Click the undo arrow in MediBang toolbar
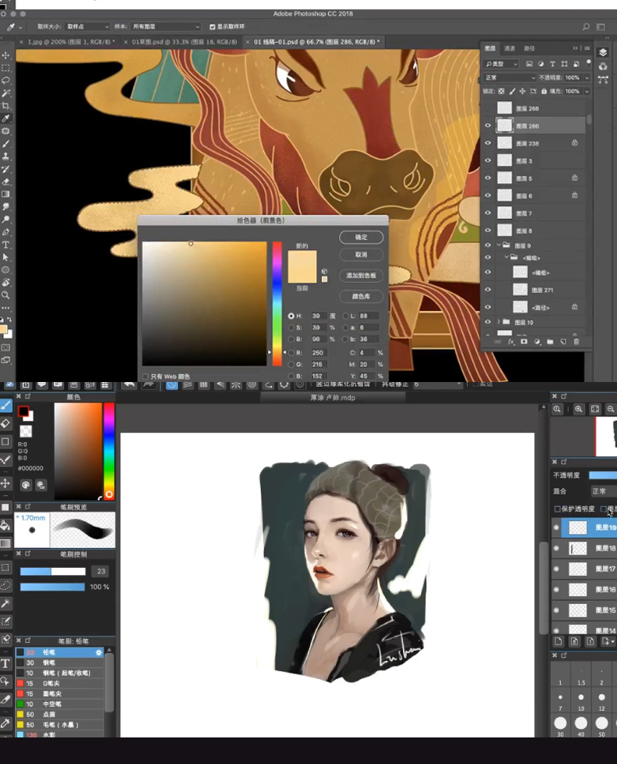Image resolution: width=617 pixels, height=764 pixels. coord(129,385)
